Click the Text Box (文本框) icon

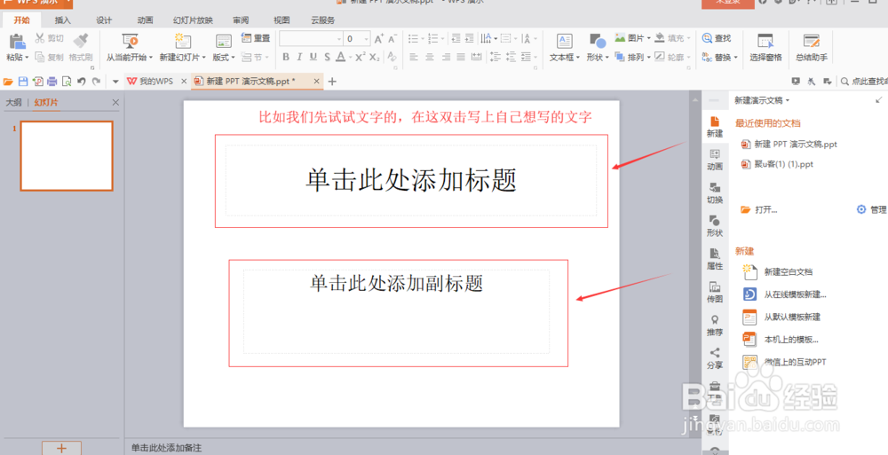pyautogui.click(x=565, y=42)
